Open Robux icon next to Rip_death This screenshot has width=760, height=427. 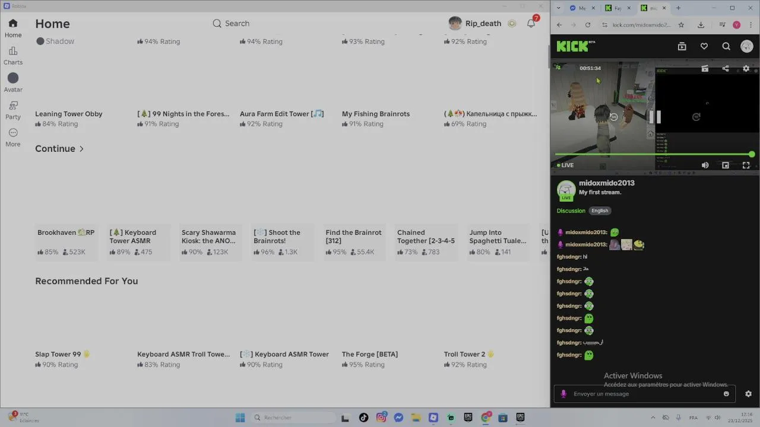511,23
